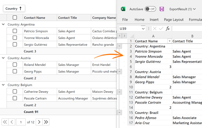Image resolution: width=202 pixels, height=128 pixels.
Task: Click the Insert Function fx icon
Action: pyautogui.click(x=168, y=29)
